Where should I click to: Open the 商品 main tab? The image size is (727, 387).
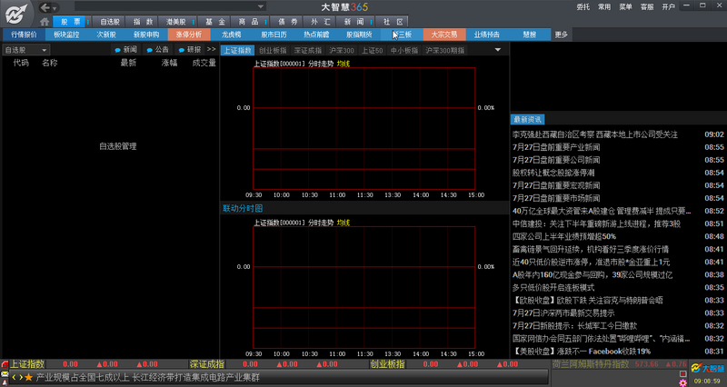click(x=248, y=22)
